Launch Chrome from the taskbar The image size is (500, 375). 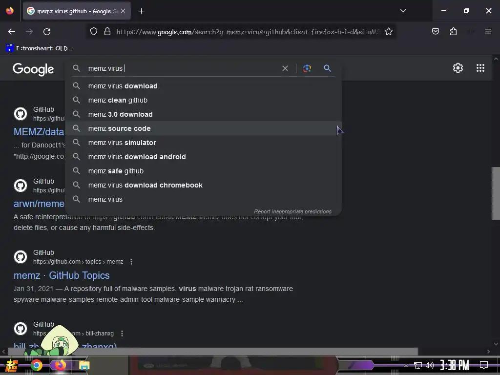pyautogui.click(x=36, y=365)
